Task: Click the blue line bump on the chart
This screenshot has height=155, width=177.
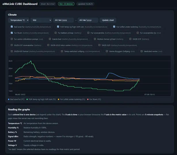Action: (x=110, y=73)
